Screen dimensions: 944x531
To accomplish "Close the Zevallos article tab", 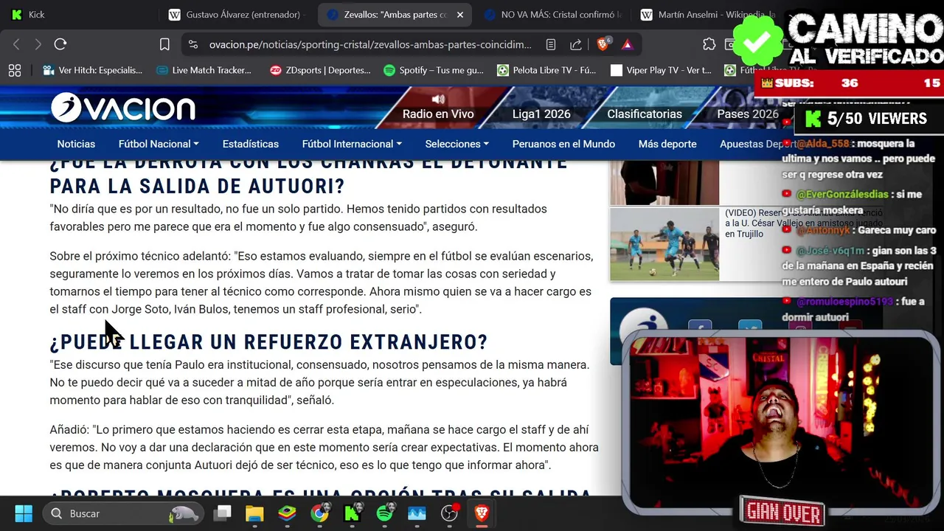I will tap(460, 15).
